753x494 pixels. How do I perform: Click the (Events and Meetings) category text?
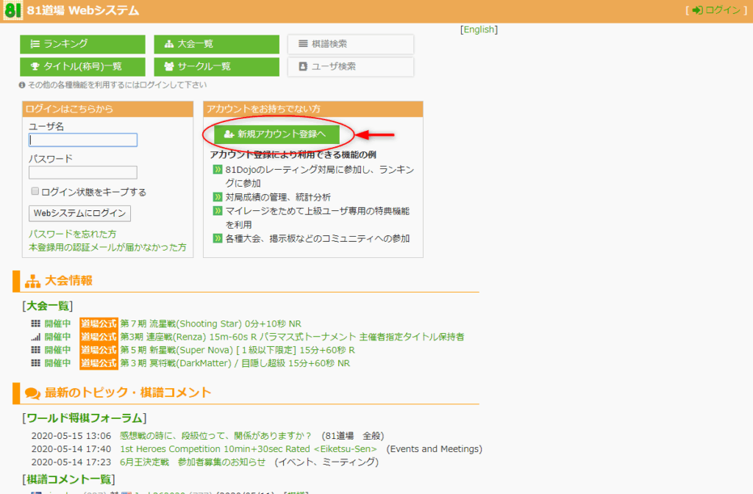435,449
